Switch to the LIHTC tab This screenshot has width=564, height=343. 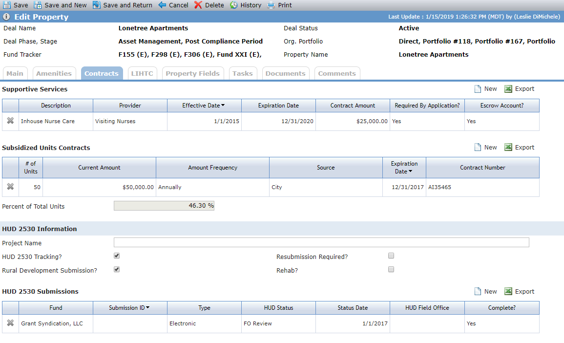(x=142, y=73)
